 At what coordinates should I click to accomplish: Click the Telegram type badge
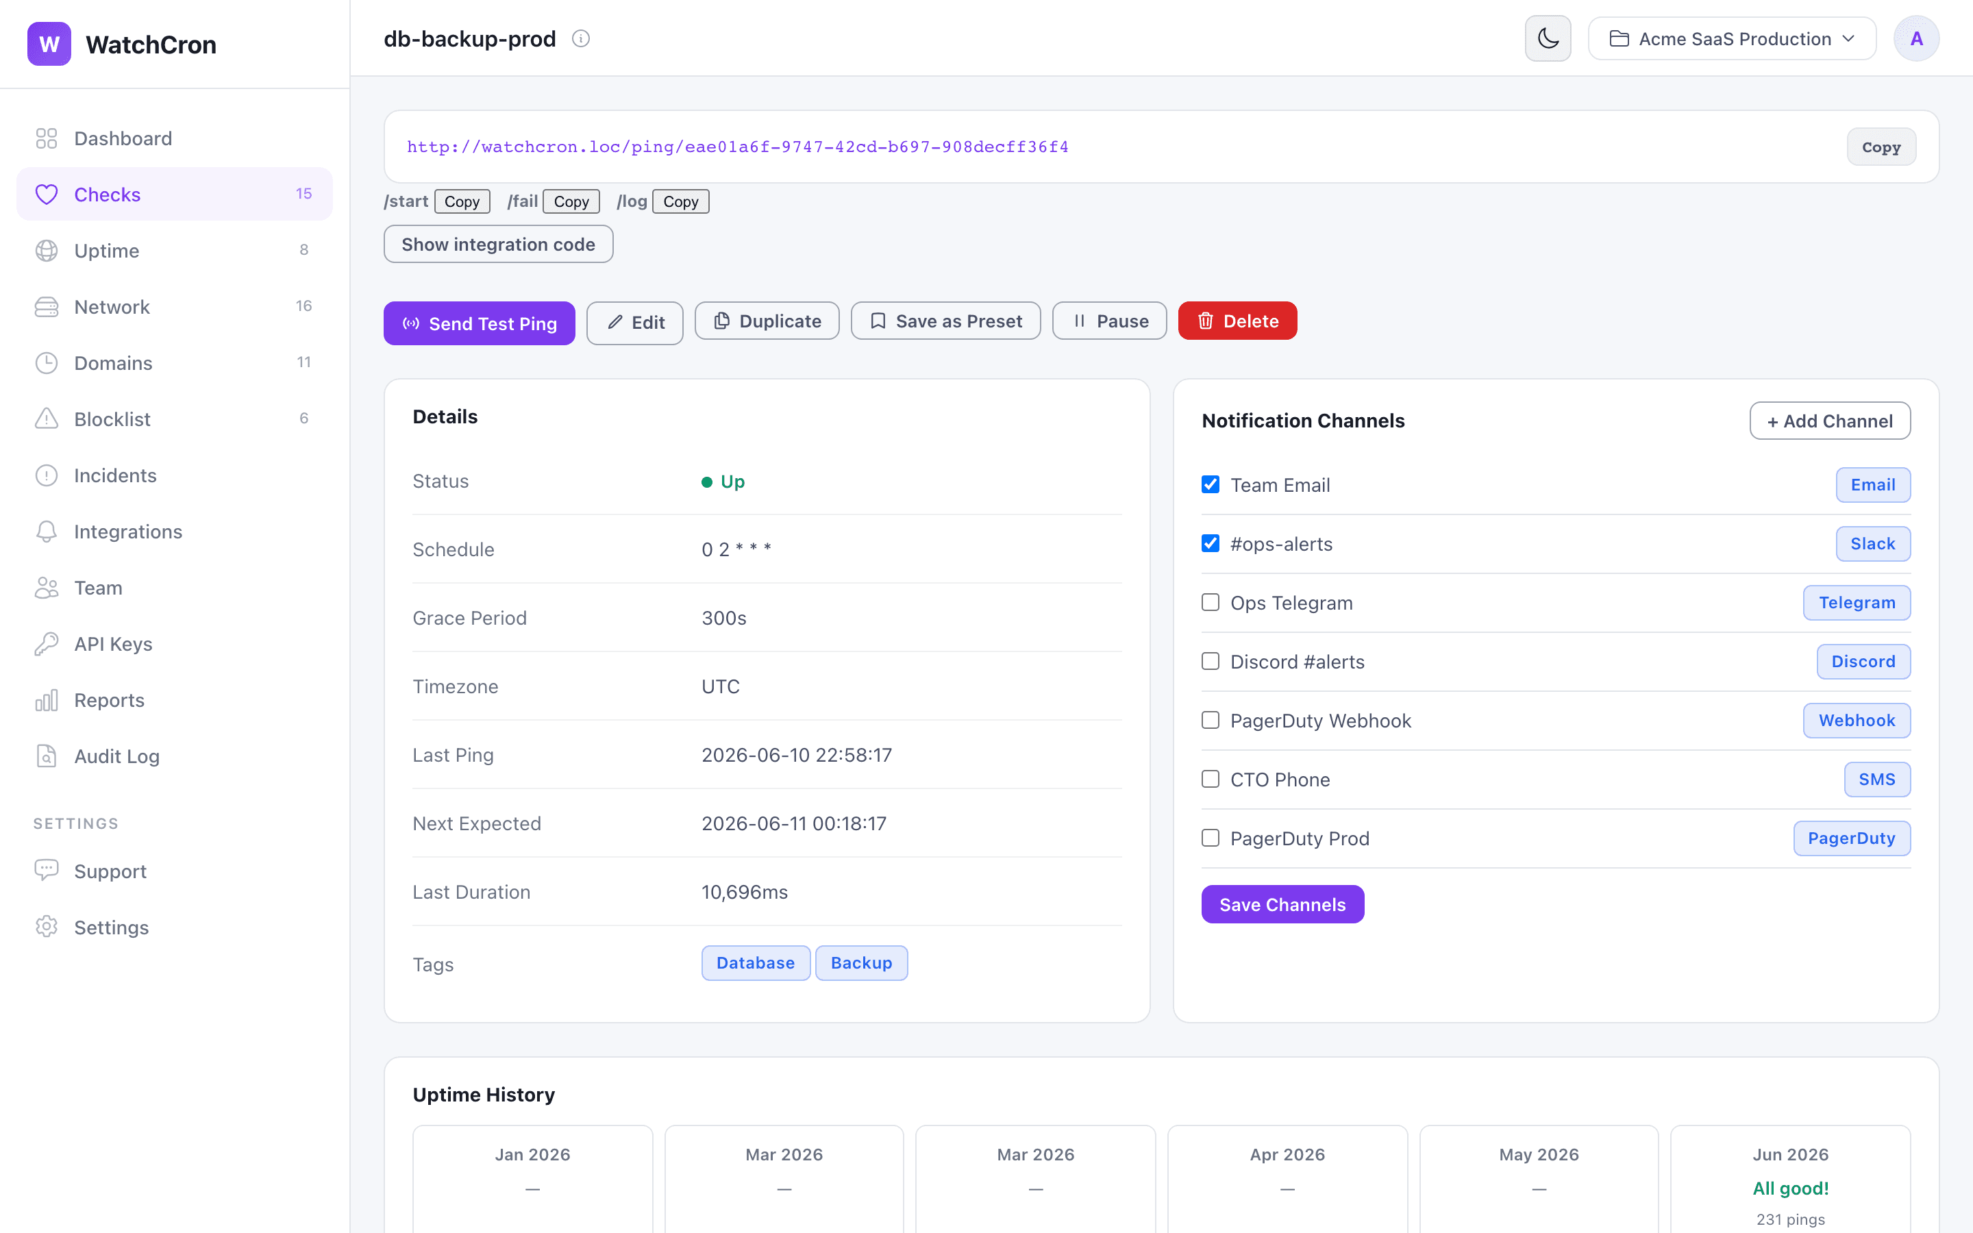(x=1857, y=602)
